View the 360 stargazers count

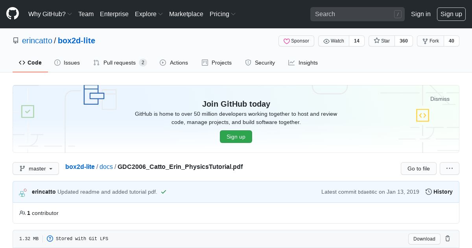[x=404, y=41]
